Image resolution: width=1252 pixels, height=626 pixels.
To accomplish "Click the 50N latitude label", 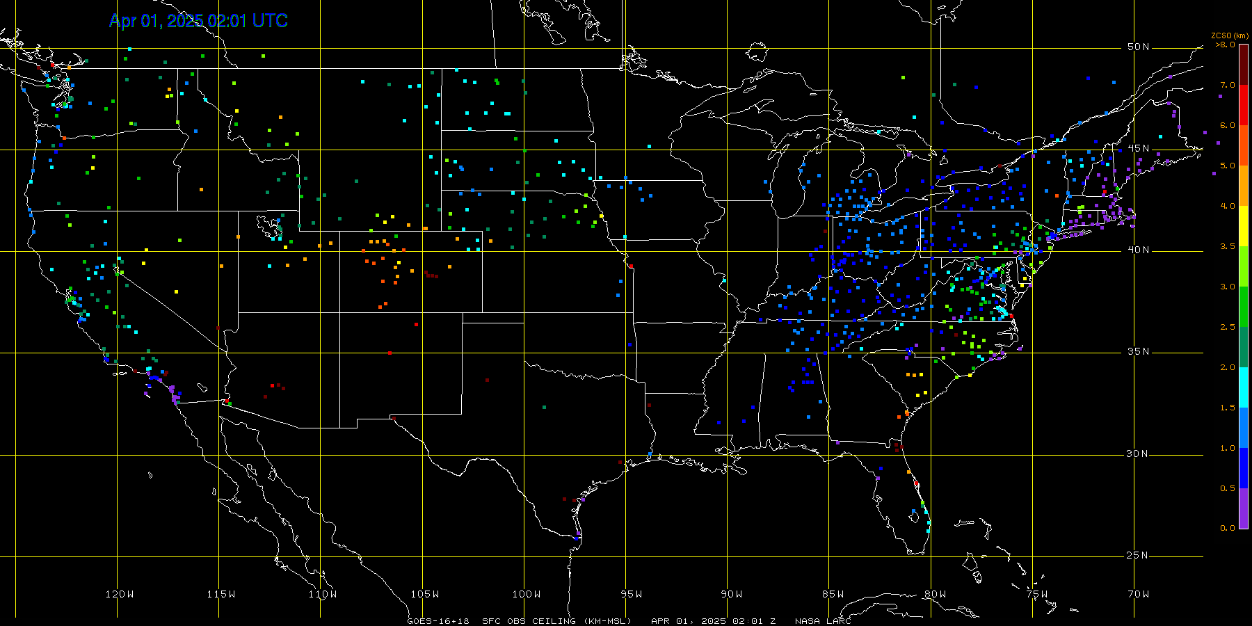I will point(1139,47).
